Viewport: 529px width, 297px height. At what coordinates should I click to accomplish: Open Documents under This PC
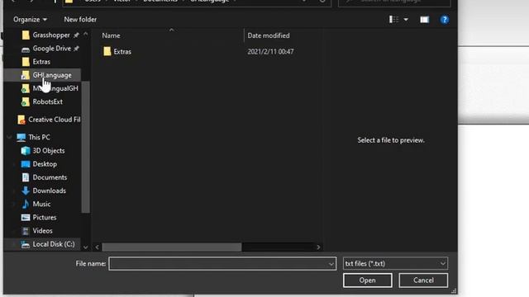click(50, 177)
